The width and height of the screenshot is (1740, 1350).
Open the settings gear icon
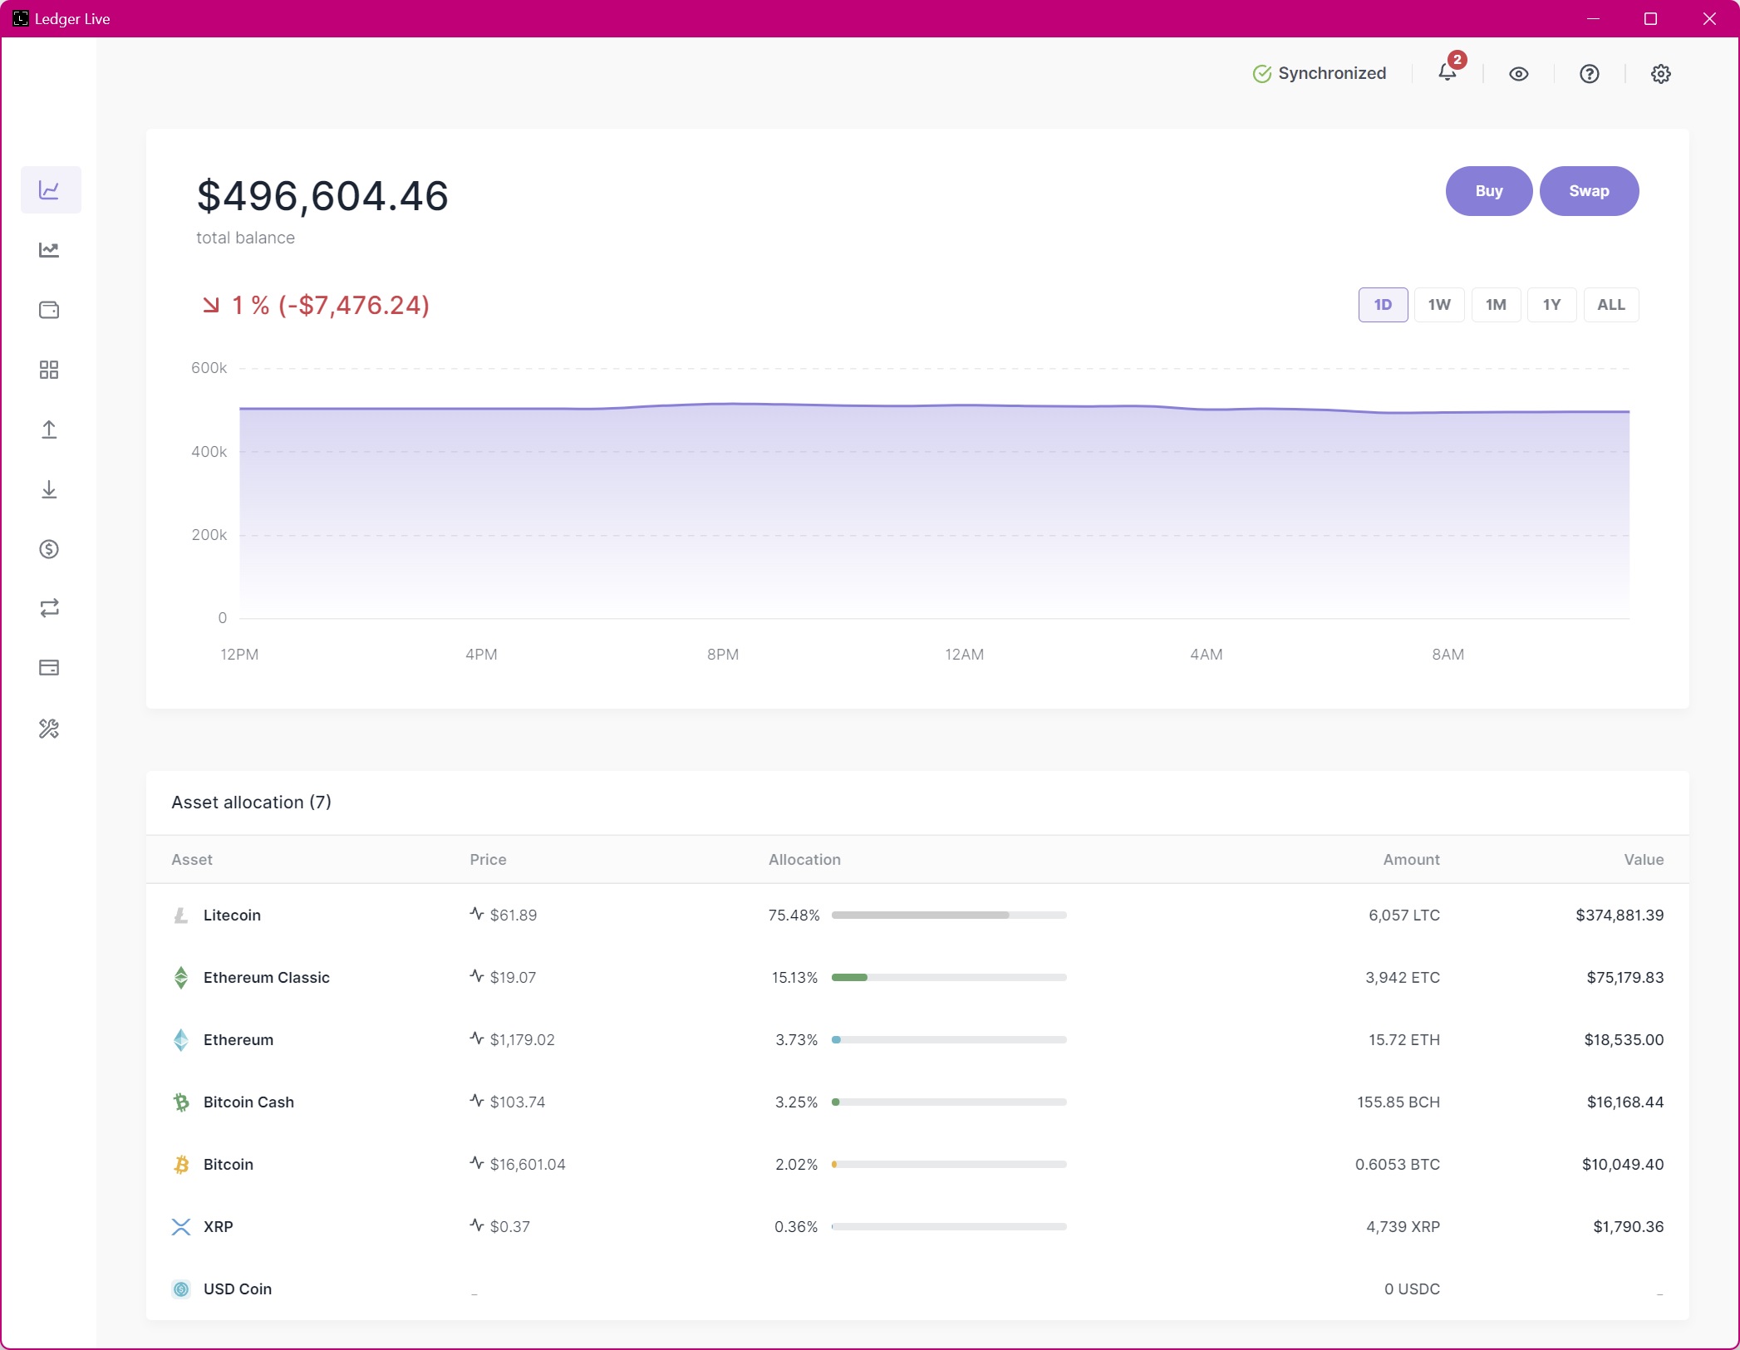1661,74
